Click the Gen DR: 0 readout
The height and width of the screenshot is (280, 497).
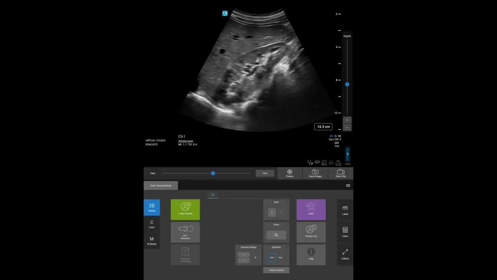pos(335,139)
